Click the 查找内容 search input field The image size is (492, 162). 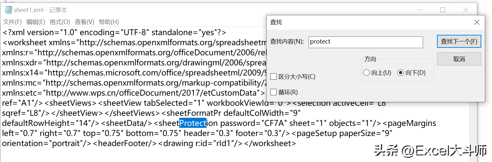tap(366, 42)
